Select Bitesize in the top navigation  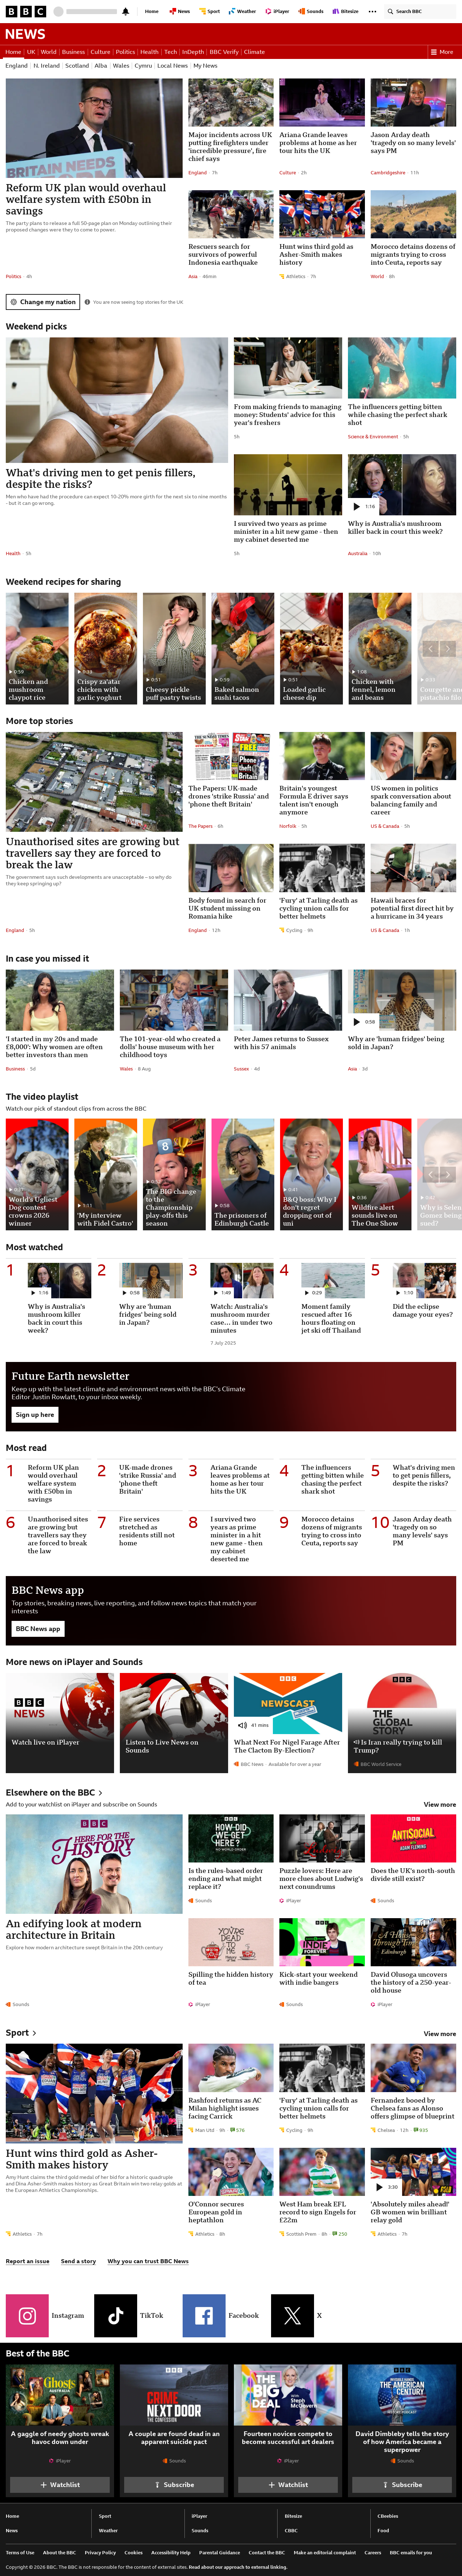point(346,12)
